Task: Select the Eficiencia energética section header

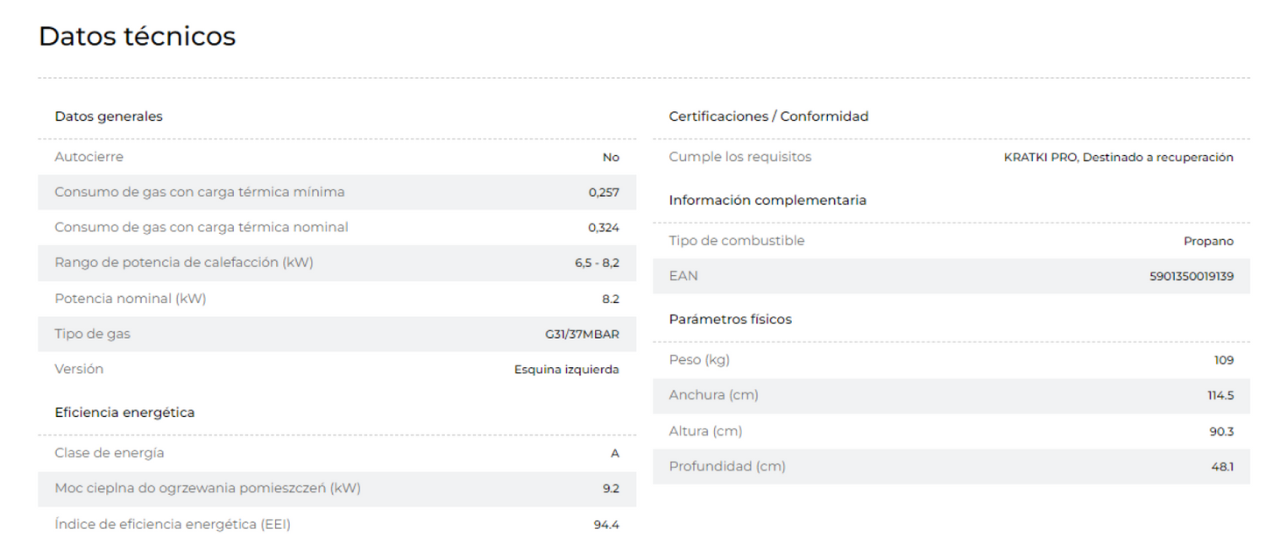Action: tap(124, 413)
